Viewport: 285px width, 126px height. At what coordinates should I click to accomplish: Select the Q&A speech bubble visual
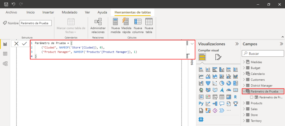(222, 104)
